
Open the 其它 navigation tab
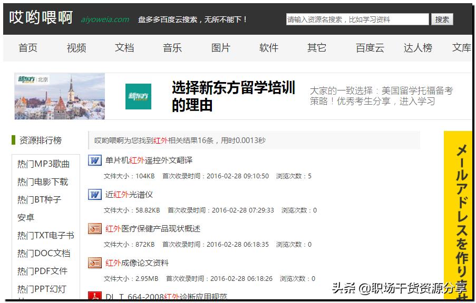point(317,48)
